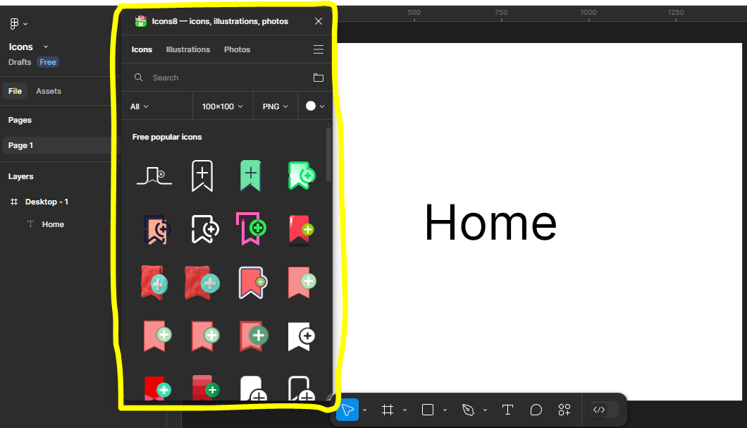Select the Home text layer

point(54,224)
